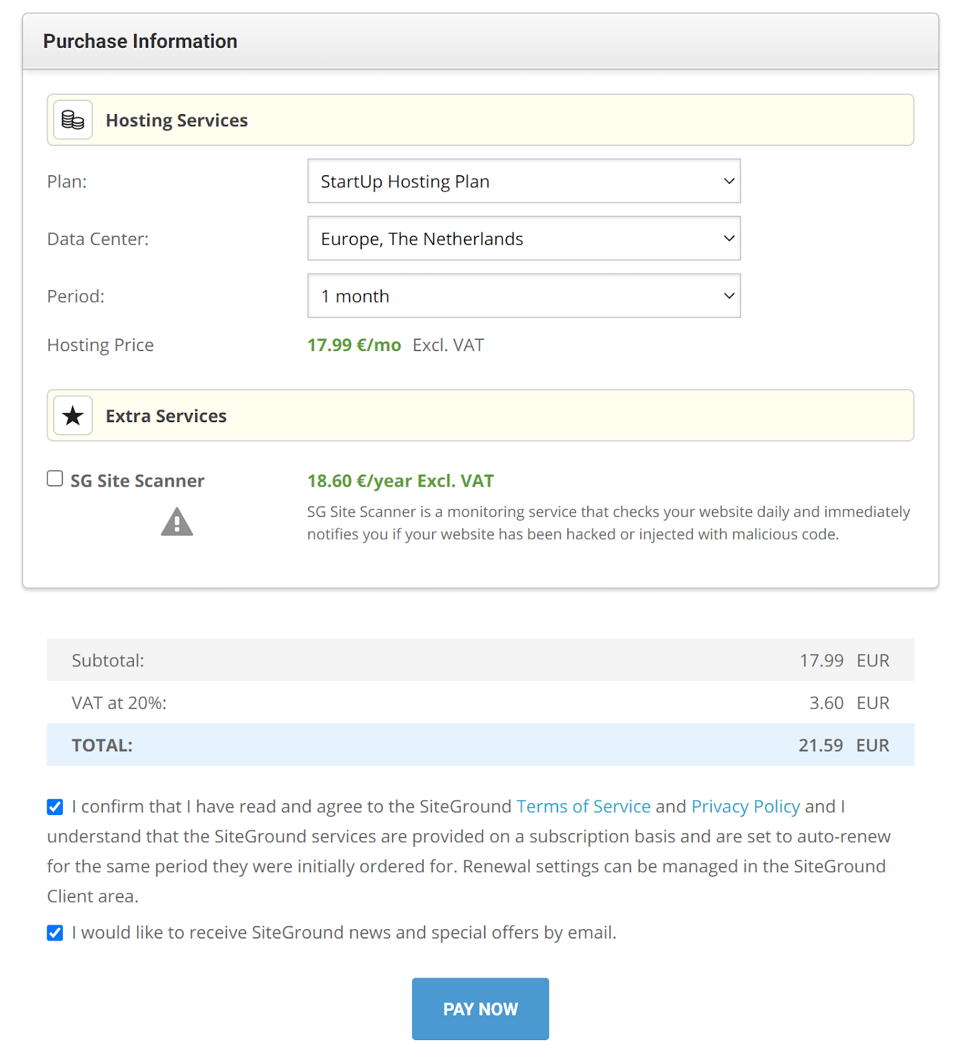970x1062 pixels.
Task: Click the SG Site Scanner label
Action: (137, 481)
